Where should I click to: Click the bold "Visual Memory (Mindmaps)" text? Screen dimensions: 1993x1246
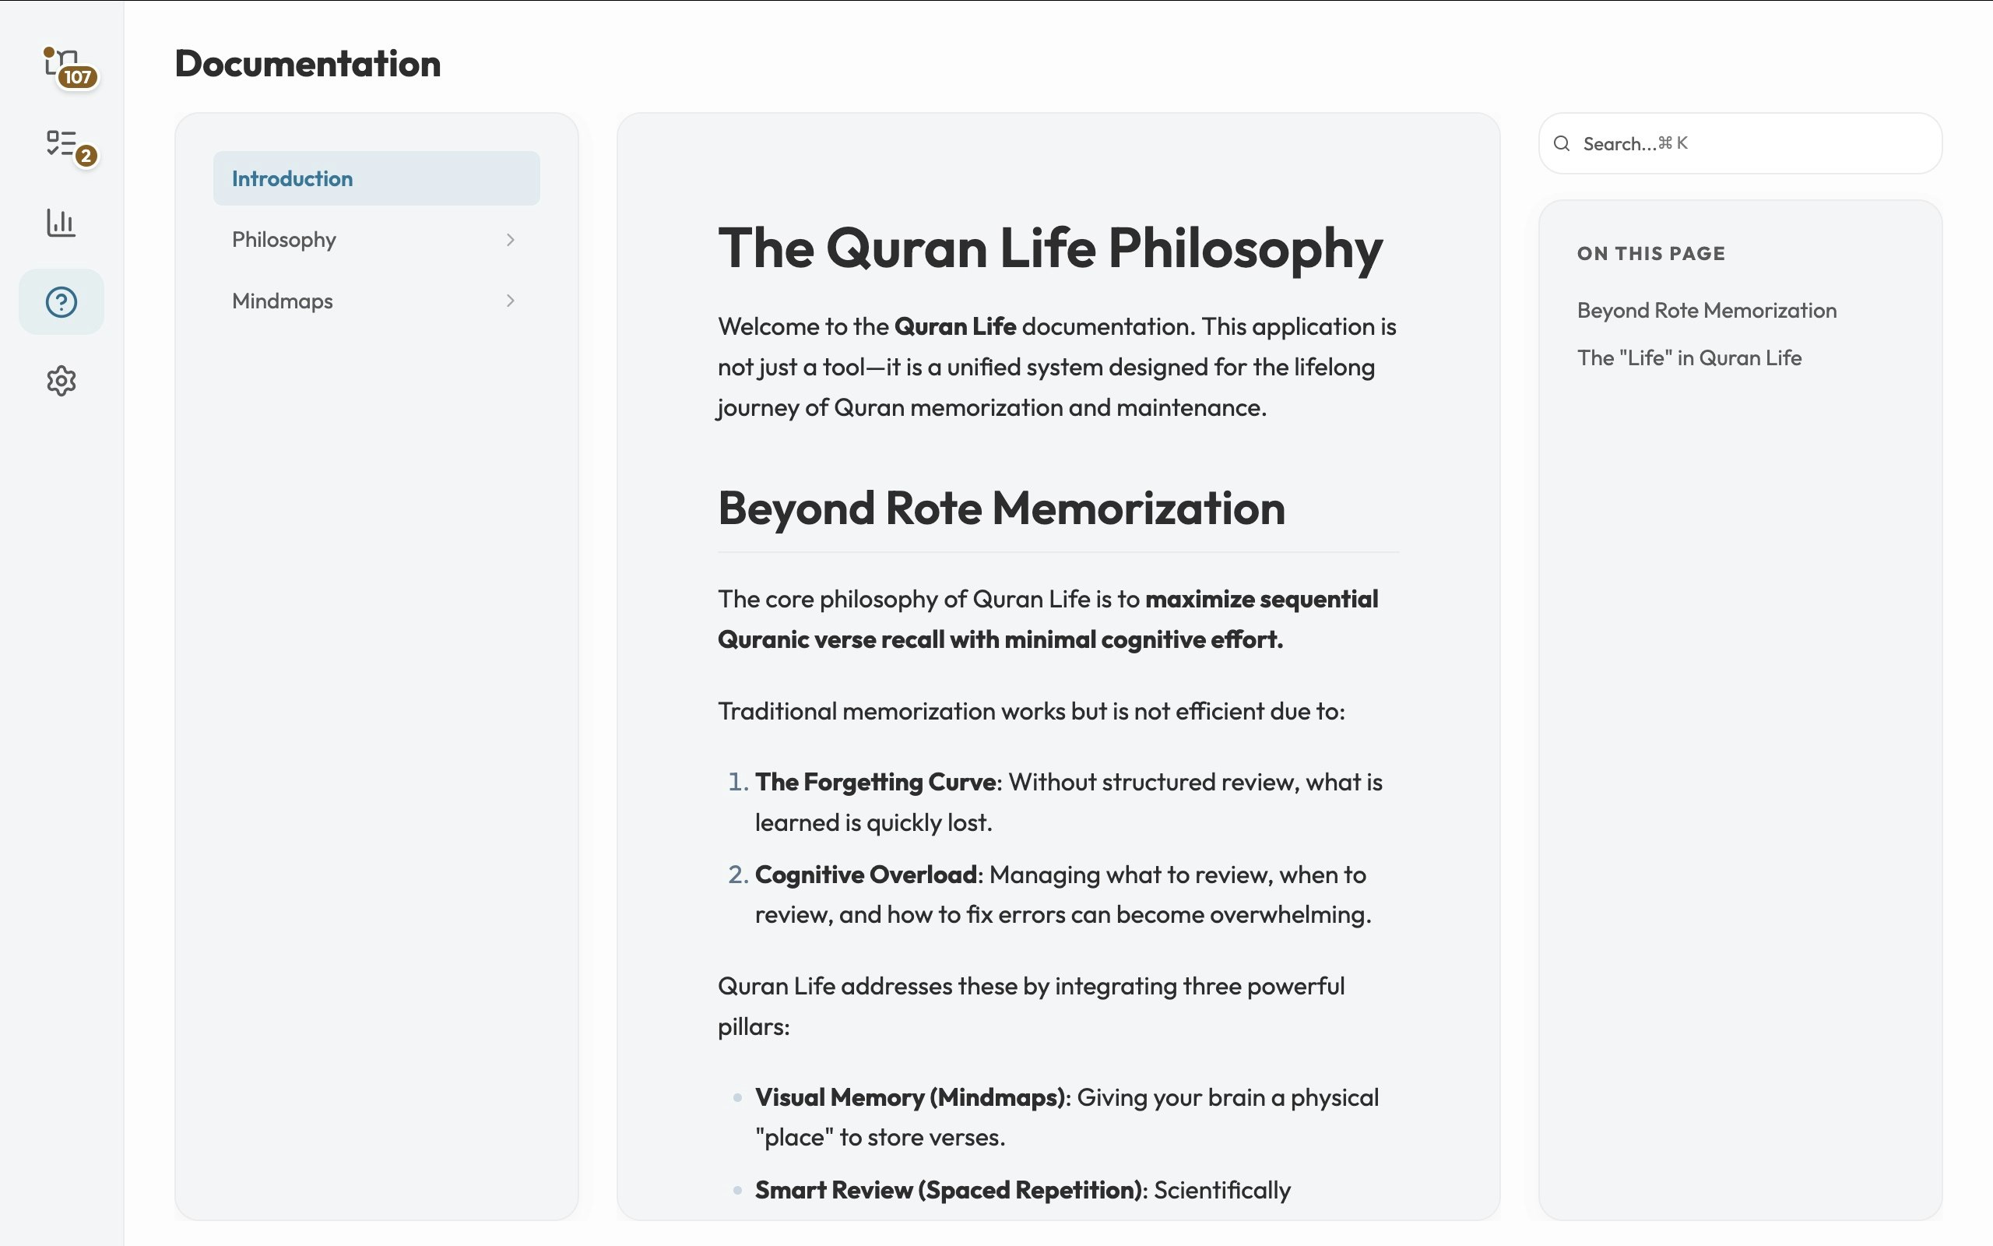[x=910, y=1098]
